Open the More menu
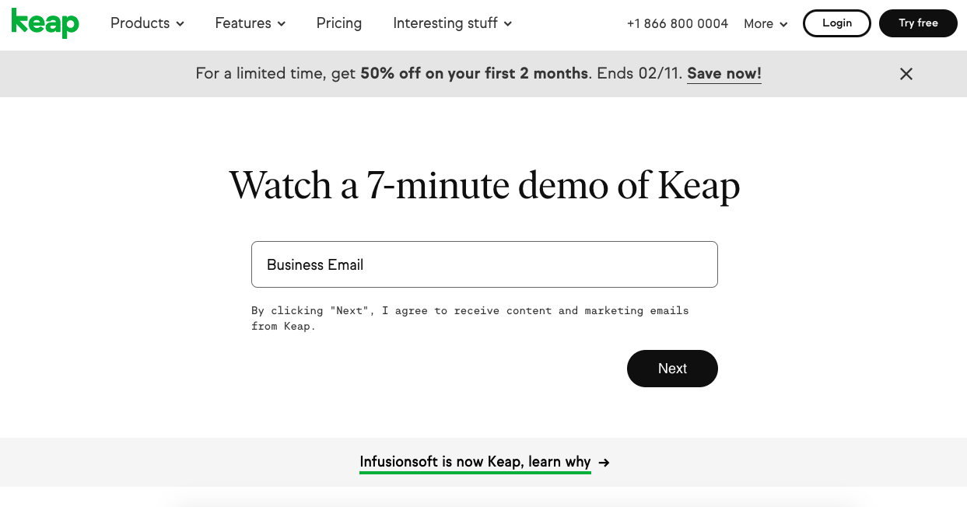The image size is (967, 507). pos(766,24)
